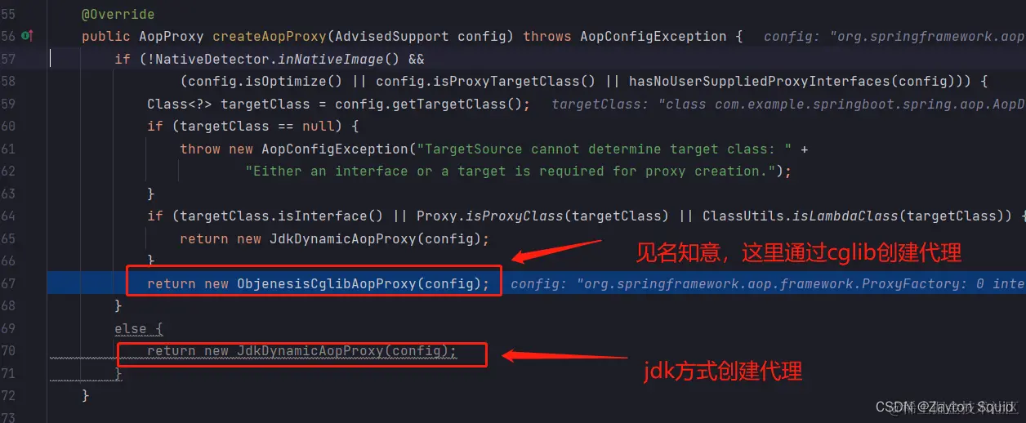Viewport: 1026px width, 423px height.
Task: Set a breakpoint at line number 67
Action: [x=8, y=283]
